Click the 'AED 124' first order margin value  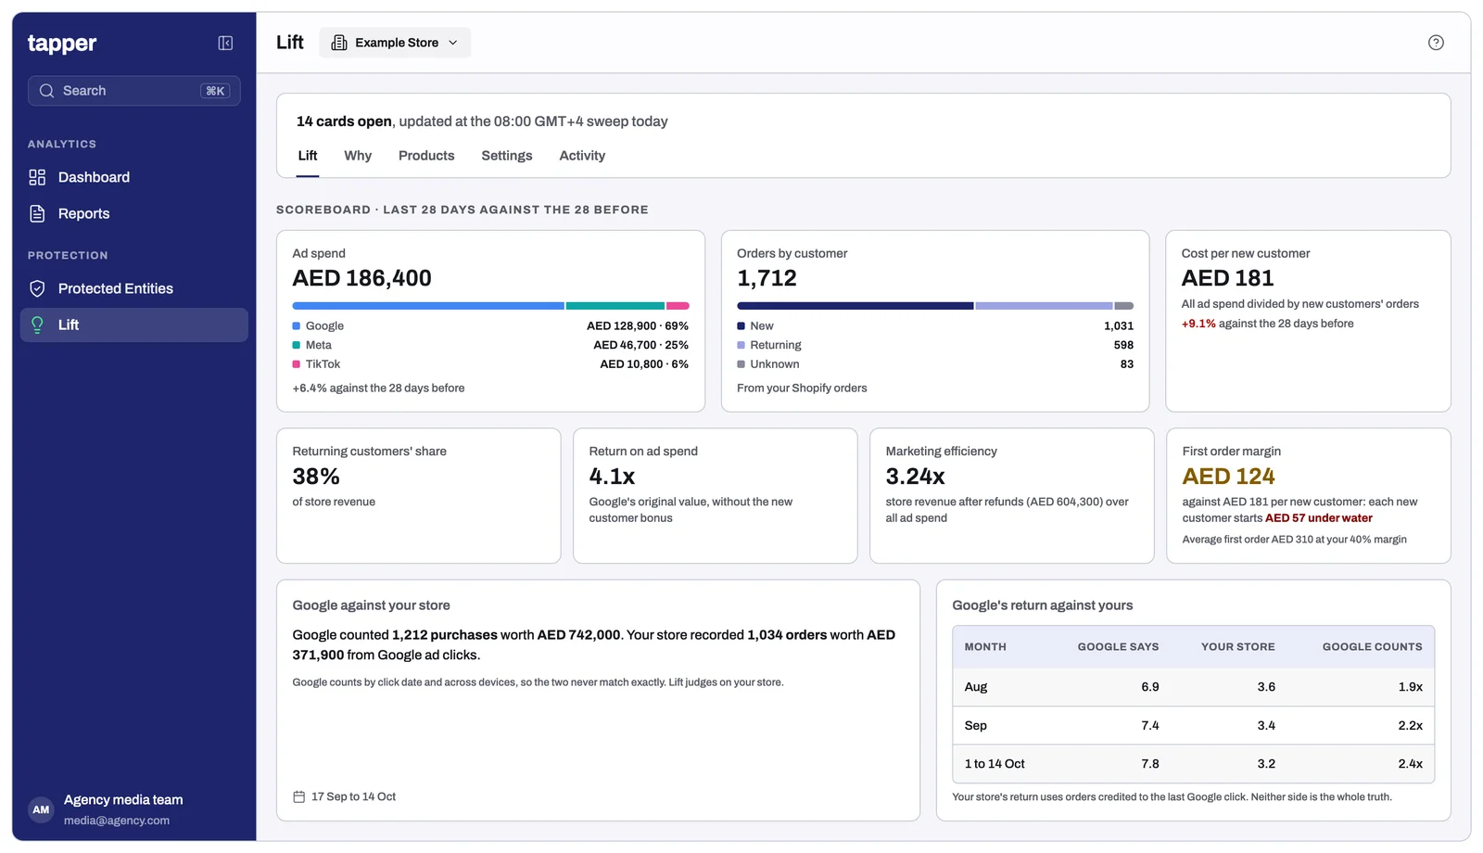[1228, 477]
